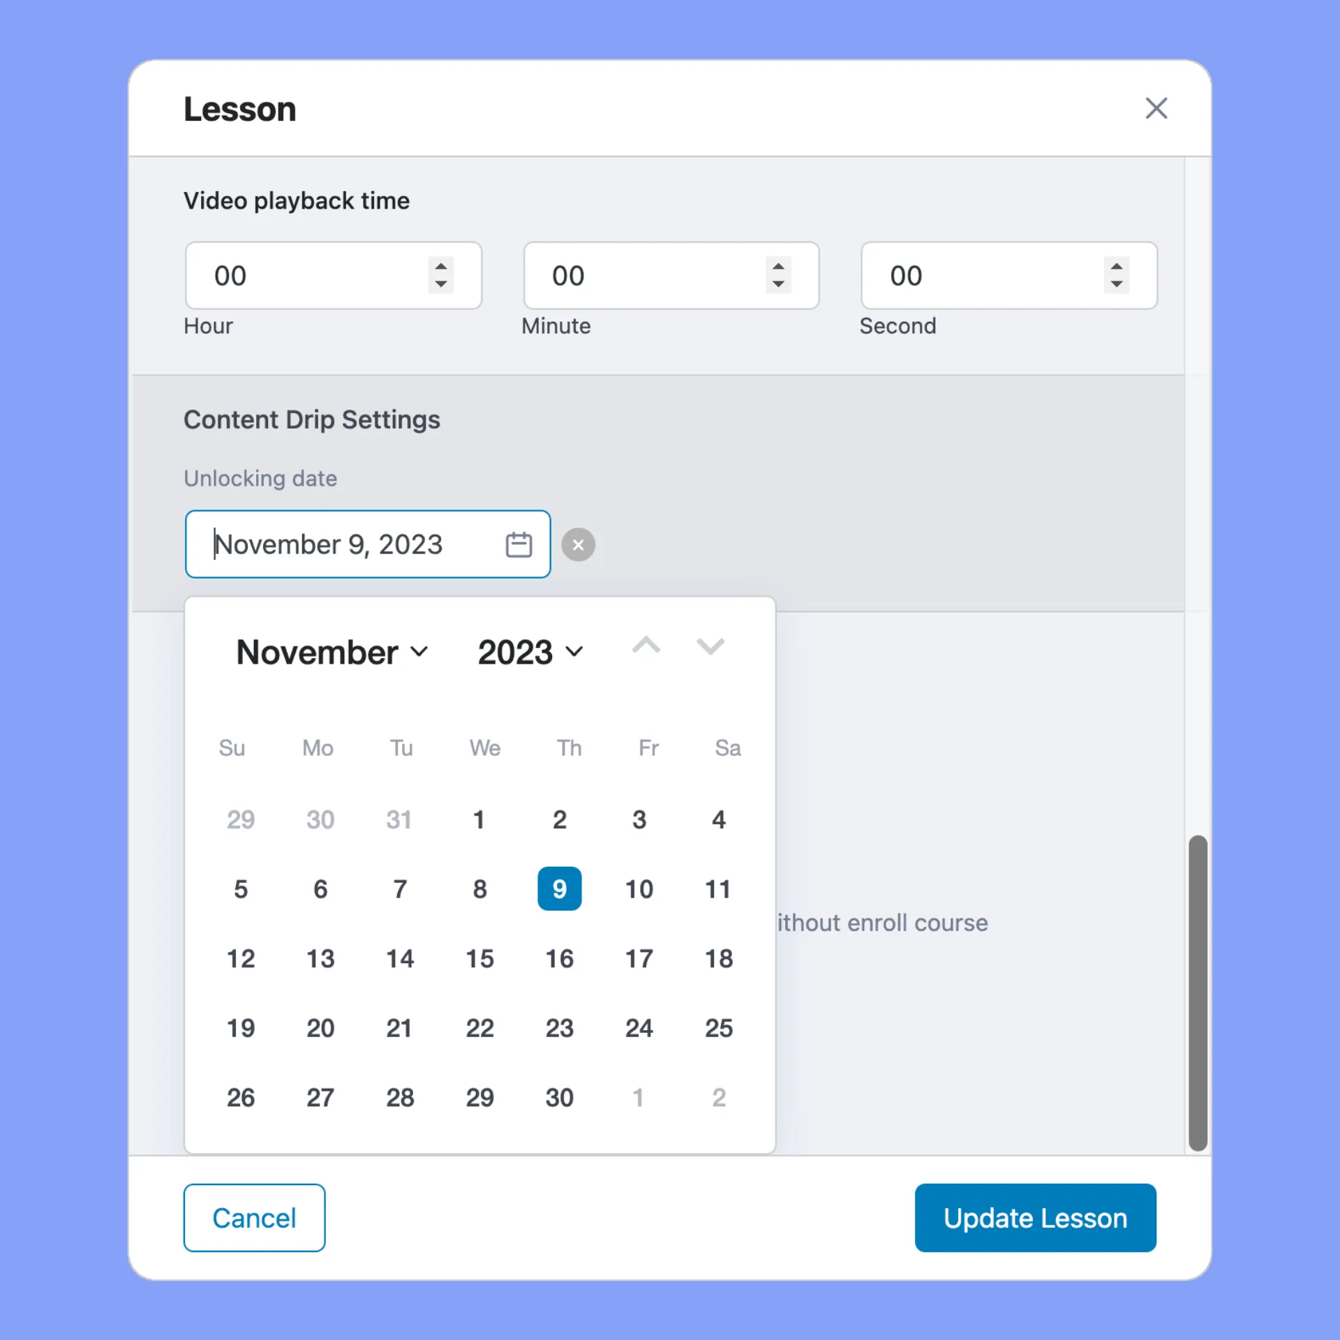Screen dimensions: 1340x1340
Task: Click the navigate down arrow on calendar
Action: tap(710, 647)
